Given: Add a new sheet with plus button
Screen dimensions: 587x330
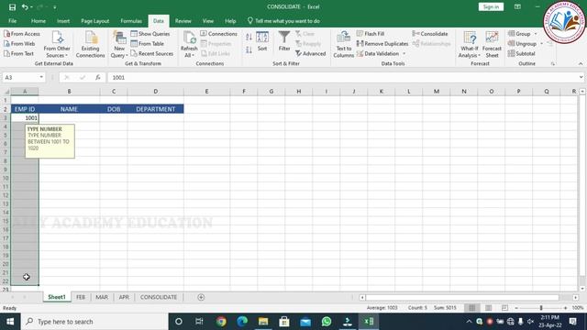Looking at the screenshot, I should 201,297.
